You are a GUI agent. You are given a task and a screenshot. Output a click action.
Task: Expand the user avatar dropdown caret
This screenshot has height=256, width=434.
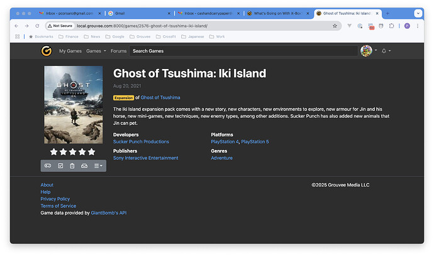[376, 50]
